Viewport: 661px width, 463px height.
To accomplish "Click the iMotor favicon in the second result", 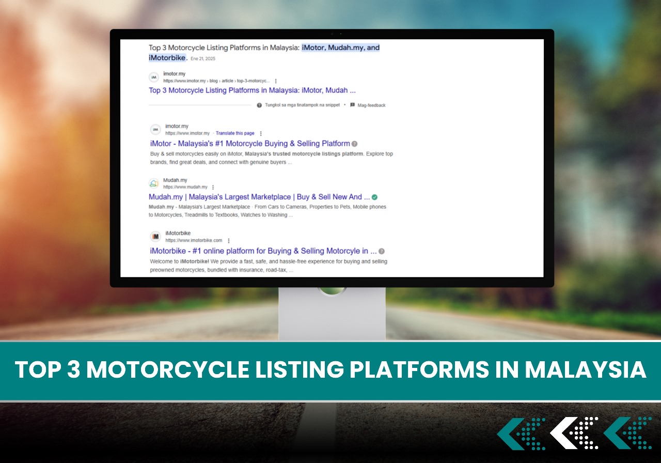I will 155,129.
